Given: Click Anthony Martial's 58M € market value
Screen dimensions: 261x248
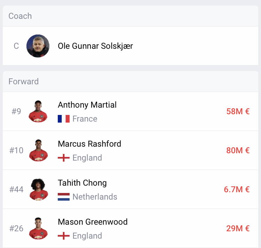Looking at the screenshot, I should (238, 111).
